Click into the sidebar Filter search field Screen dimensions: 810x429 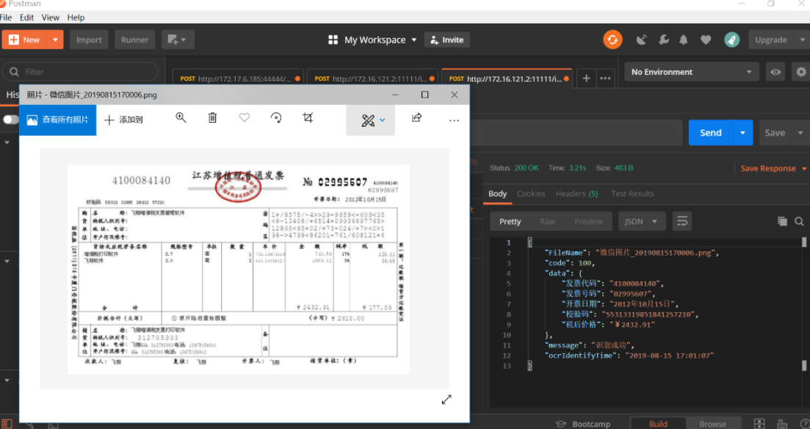click(80, 72)
